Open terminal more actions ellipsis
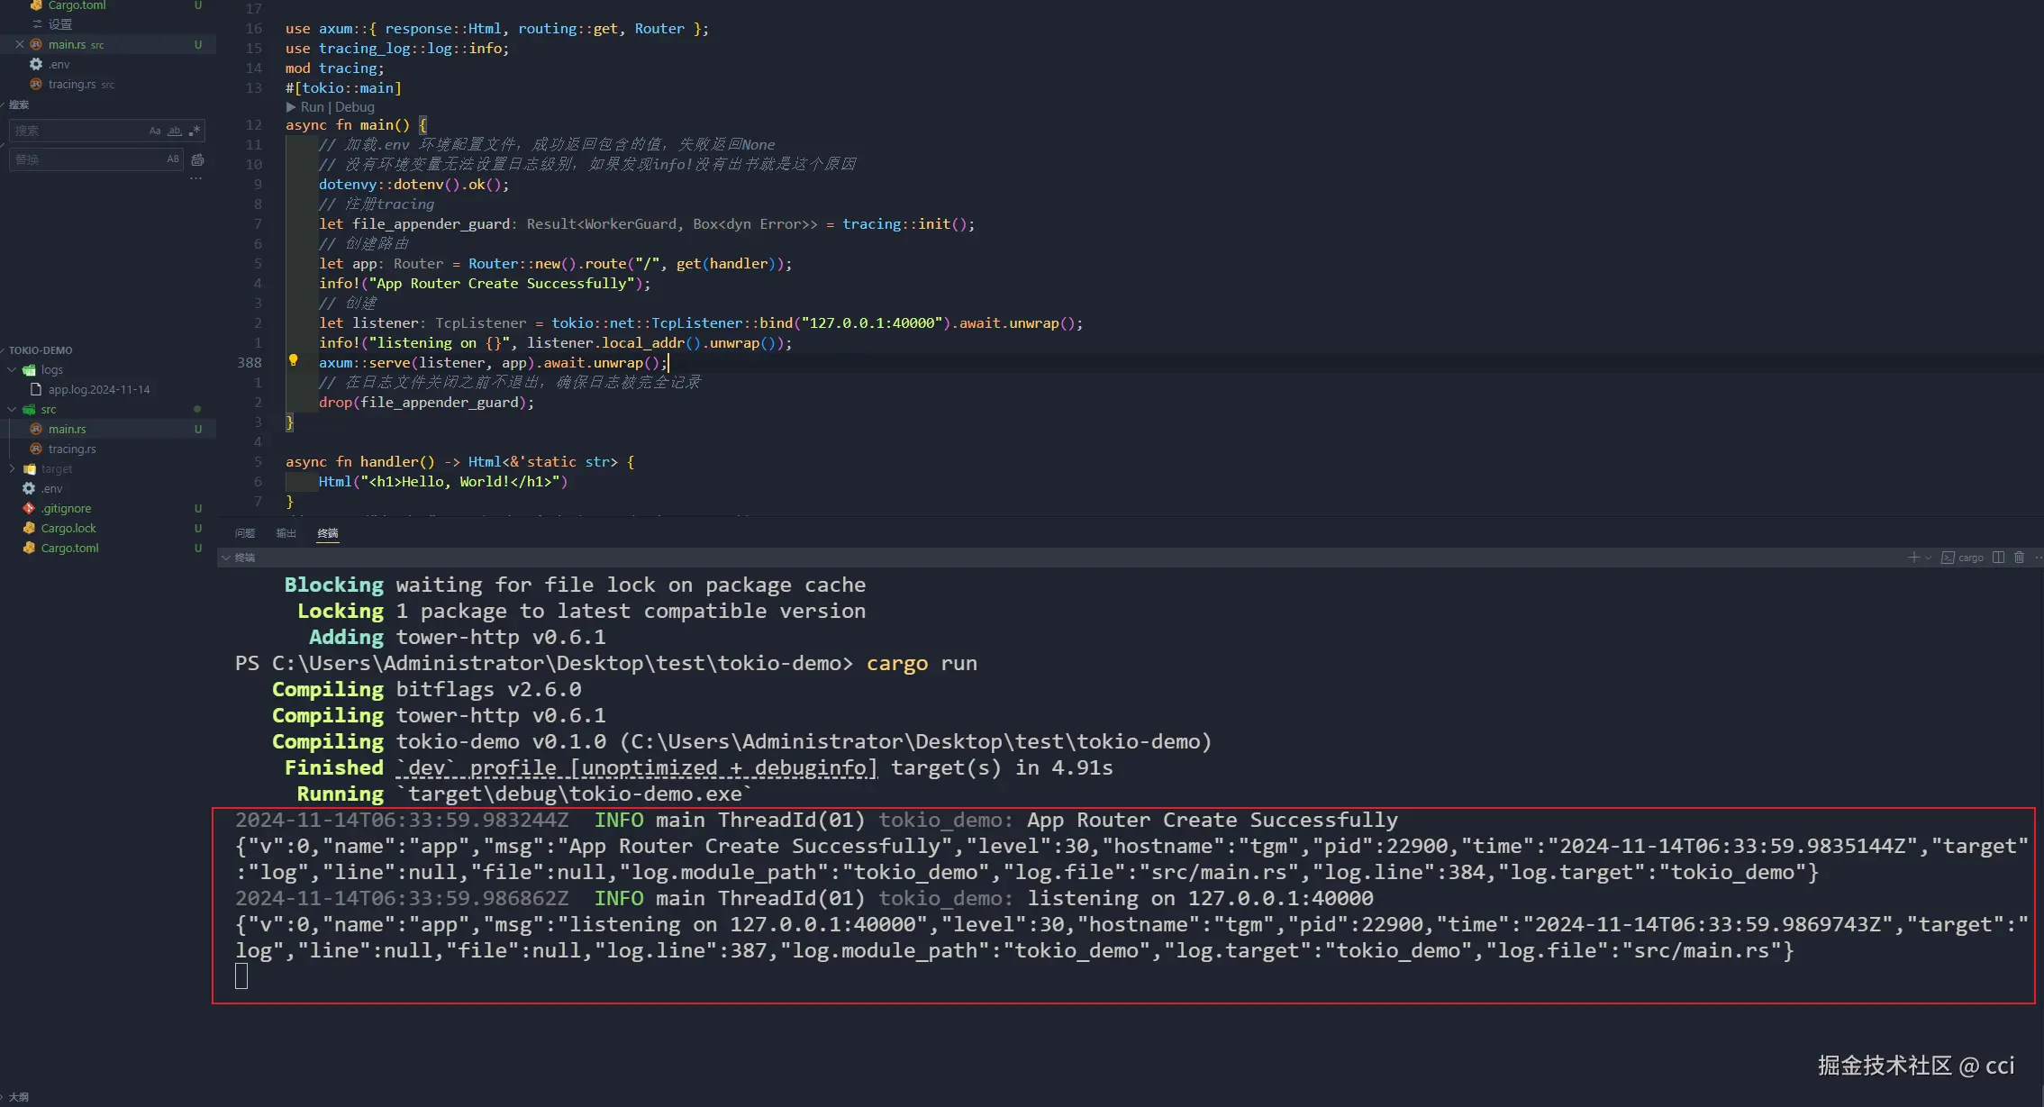The height and width of the screenshot is (1107, 2044). point(2038,558)
